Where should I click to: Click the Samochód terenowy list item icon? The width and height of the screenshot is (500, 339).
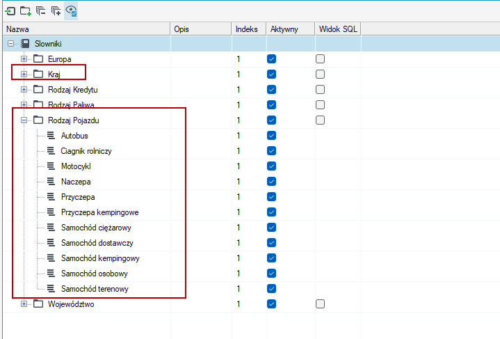pos(51,289)
